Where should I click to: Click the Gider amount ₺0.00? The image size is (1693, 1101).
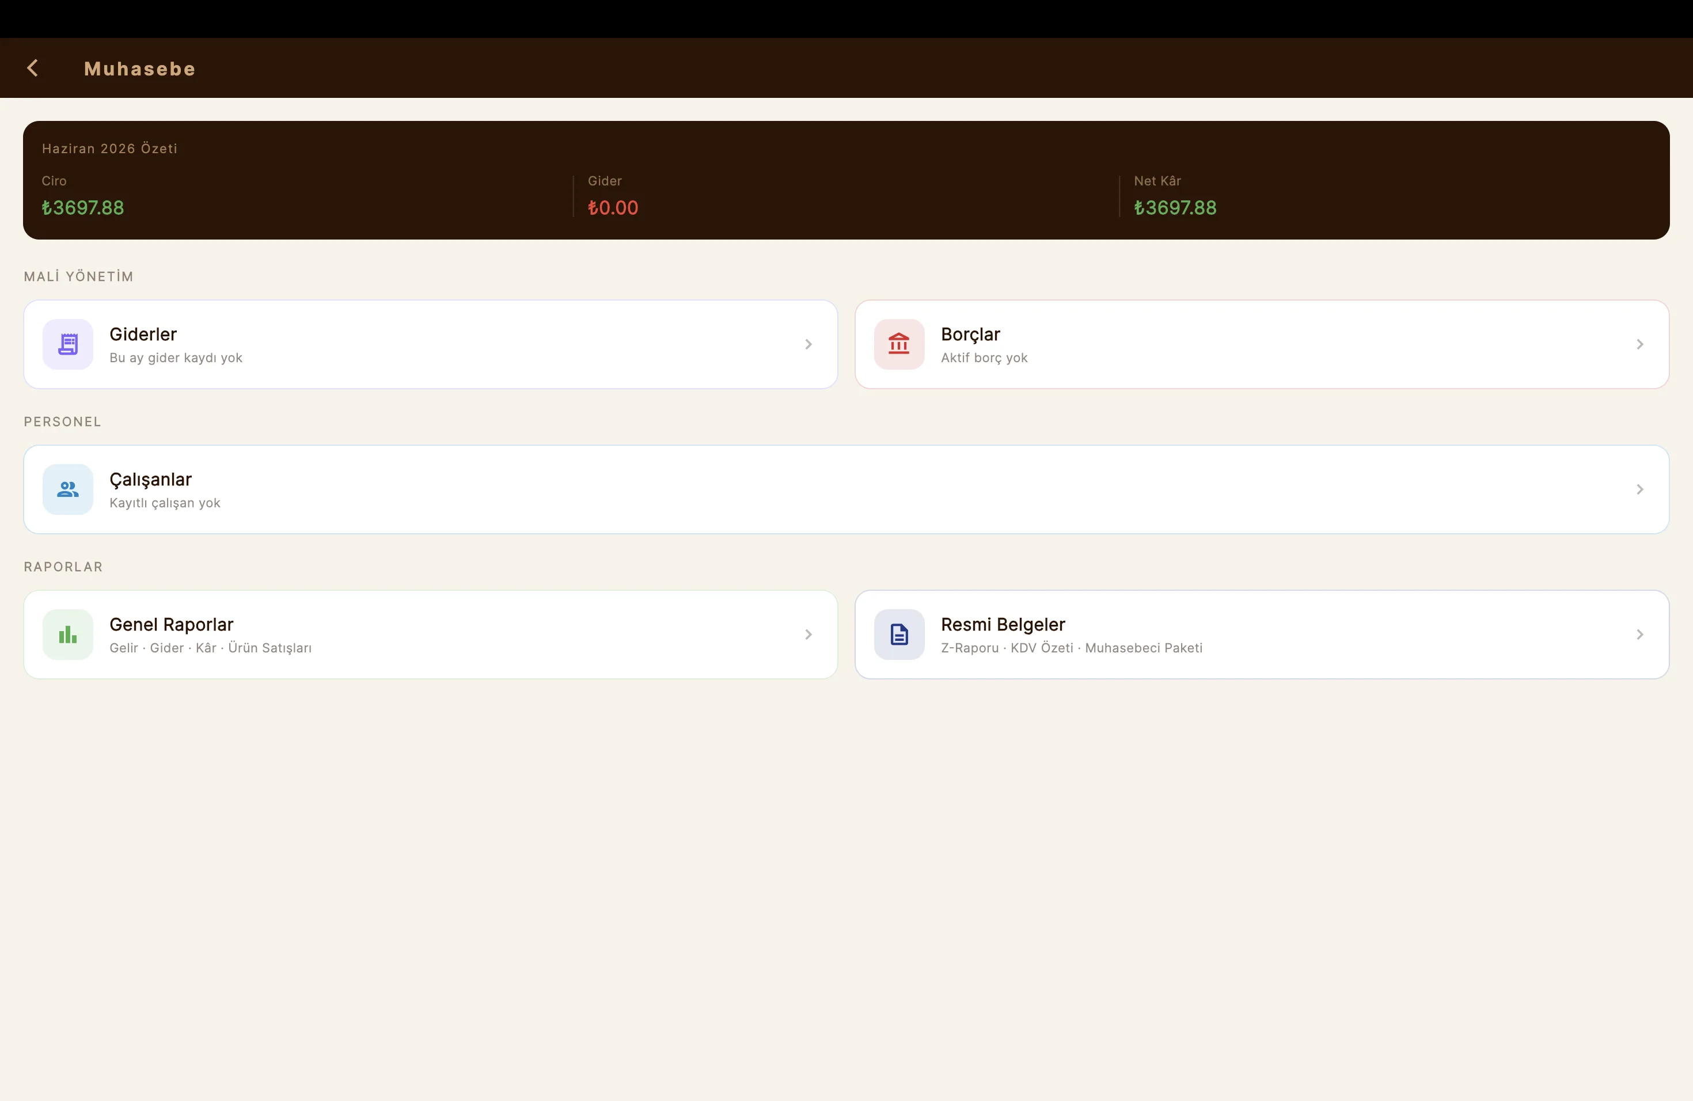click(613, 208)
